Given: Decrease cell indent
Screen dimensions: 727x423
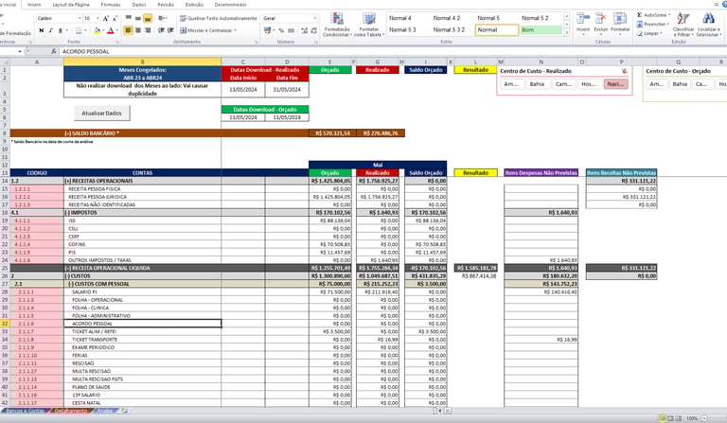Looking at the screenshot, I should [161, 30].
